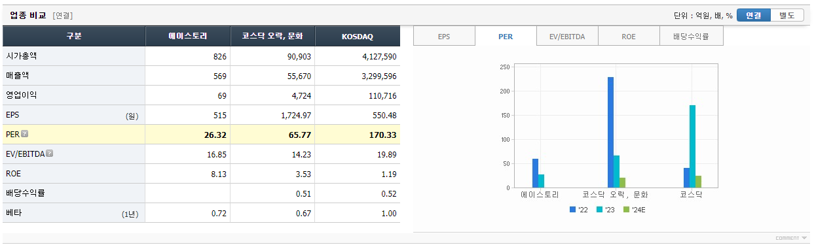Click the sector beta value 0.67
Image resolution: width=814 pixels, height=245 pixels.
point(303,214)
